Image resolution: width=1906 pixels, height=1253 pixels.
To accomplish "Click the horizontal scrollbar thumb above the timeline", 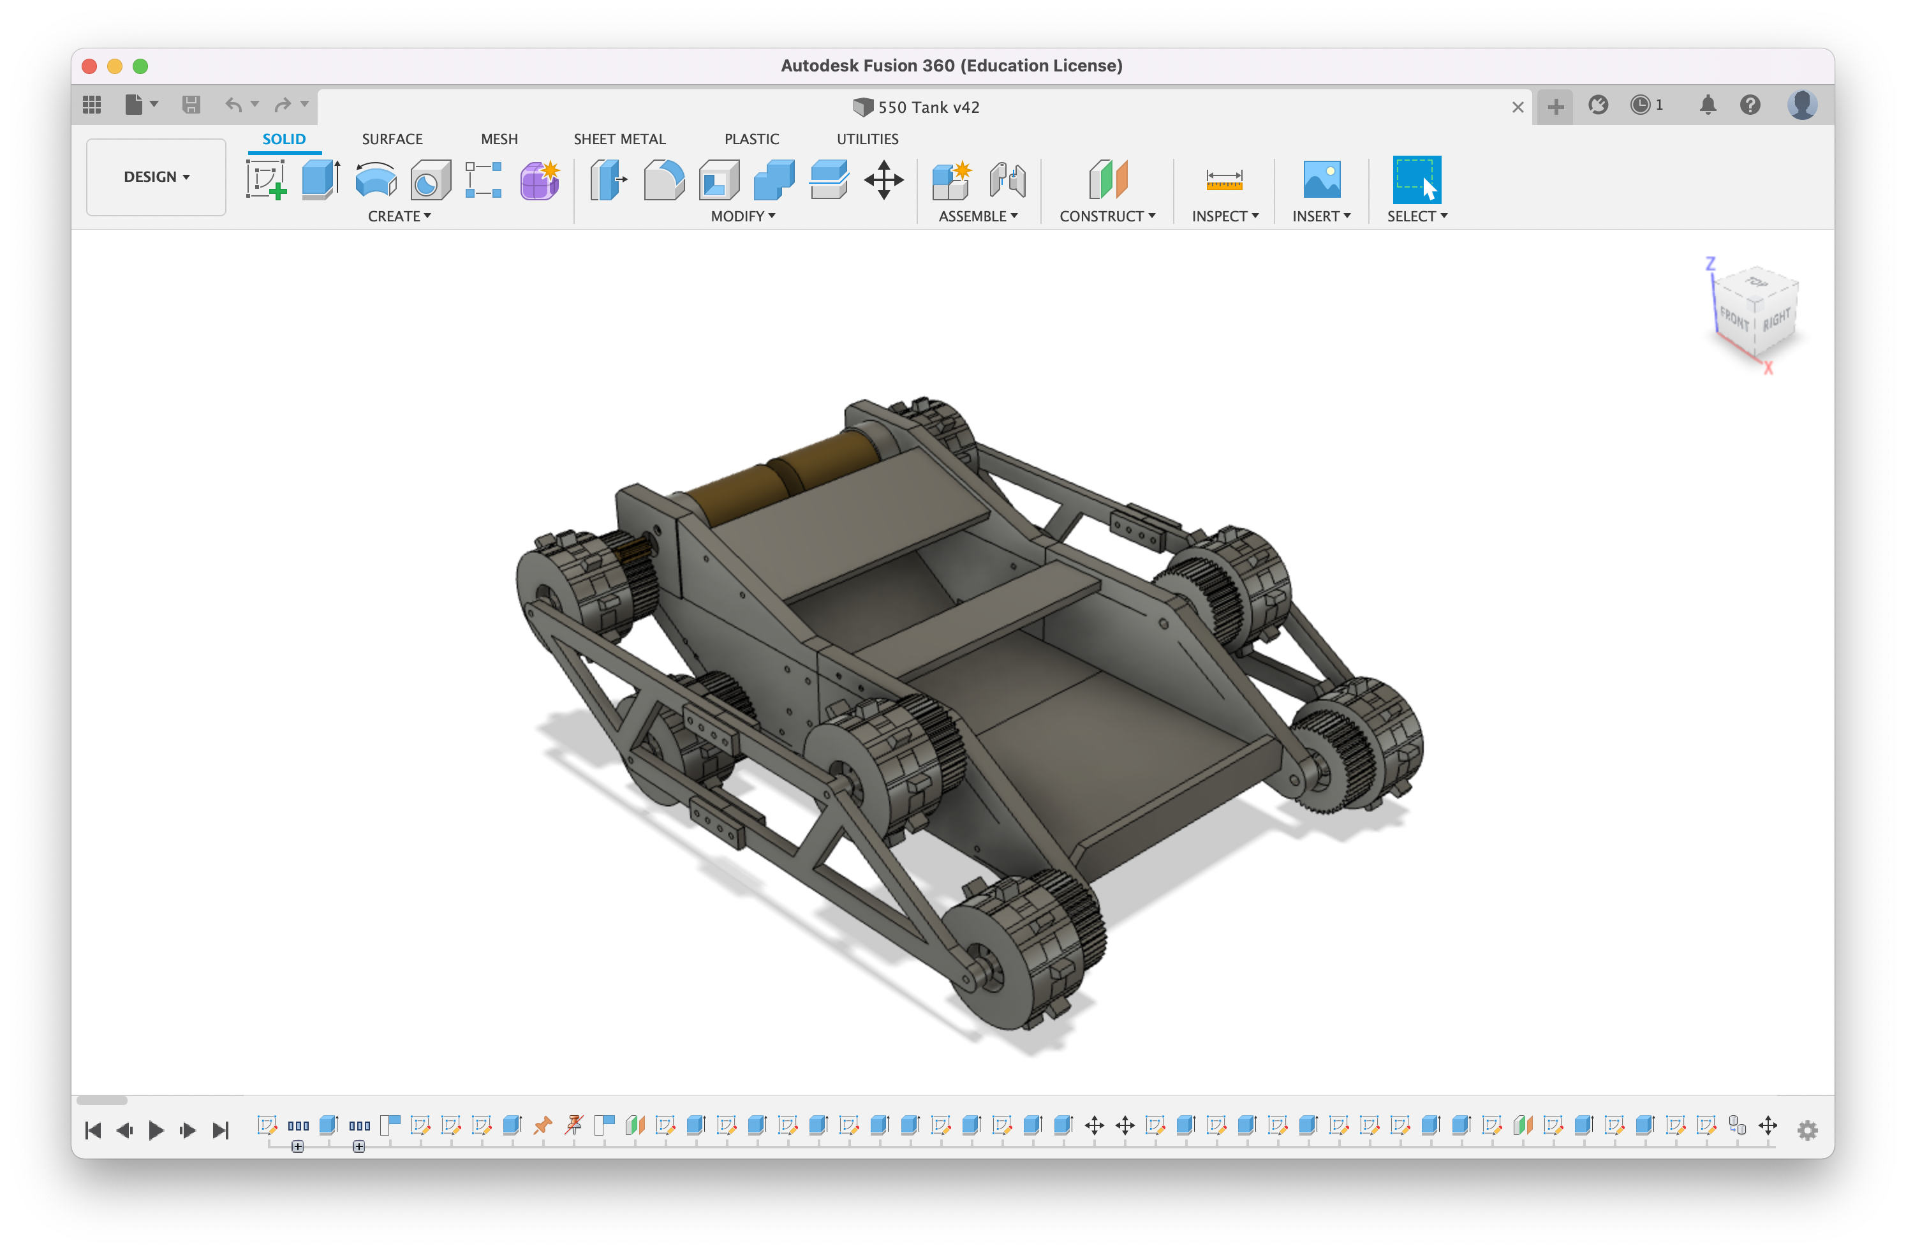I will click(x=101, y=1100).
